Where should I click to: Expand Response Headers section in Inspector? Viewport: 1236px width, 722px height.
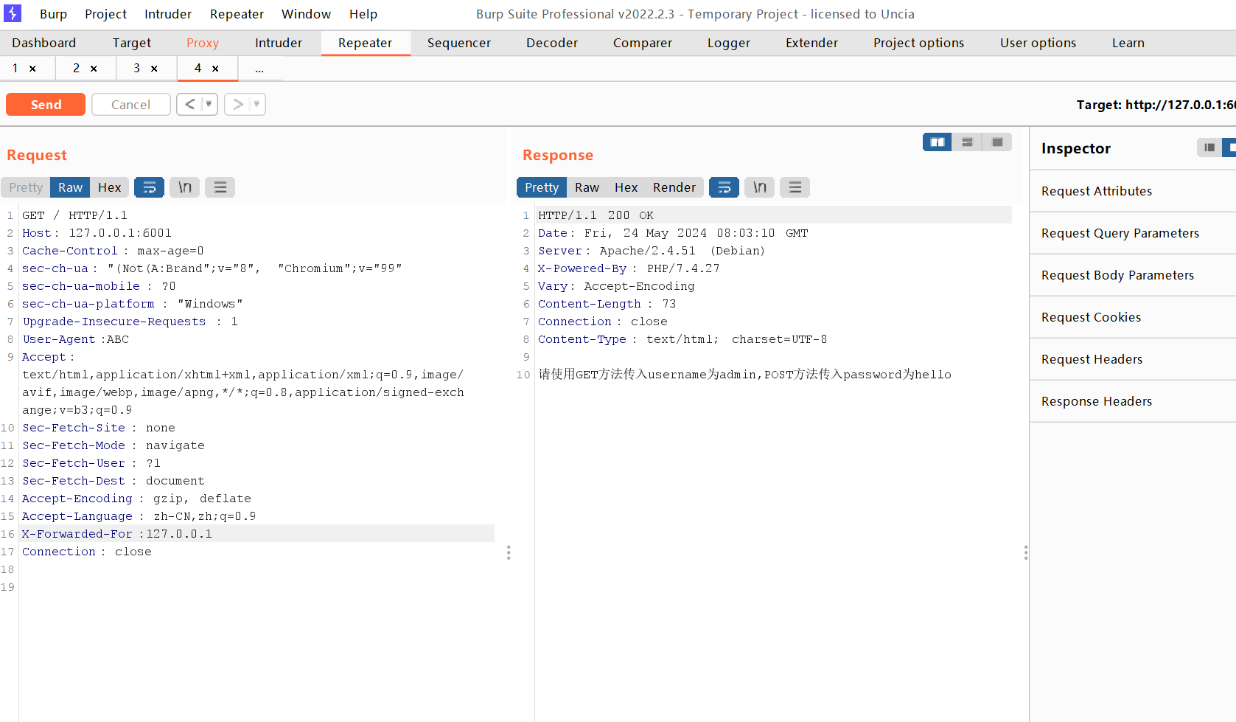pyautogui.click(x=1133, y=401)
